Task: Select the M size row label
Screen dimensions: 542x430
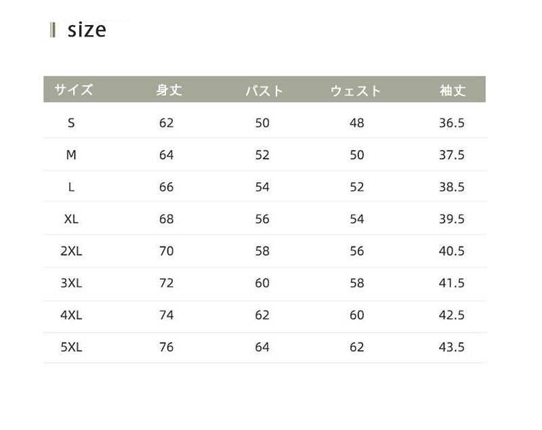Action: click(x=71, y=155)
